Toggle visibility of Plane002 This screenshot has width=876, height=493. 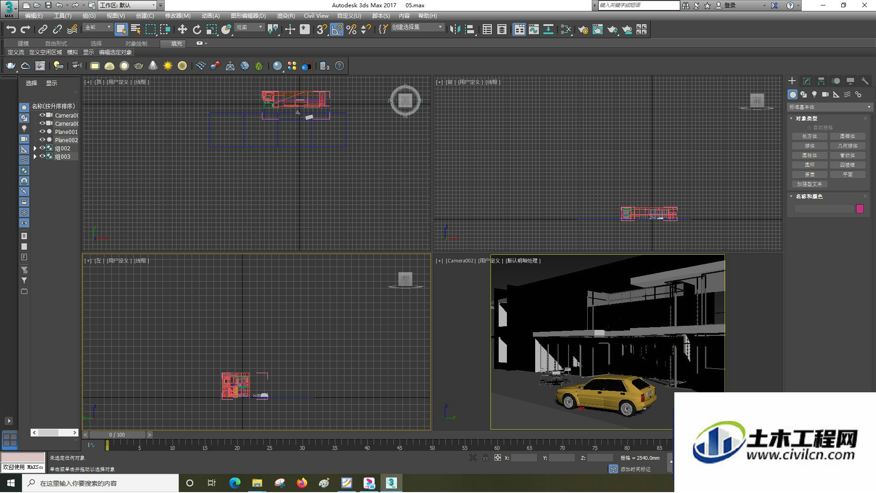coord(42,140)
